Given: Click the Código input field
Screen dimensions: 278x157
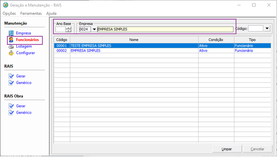Looking at the screenshot, I should tap(256, 29).
